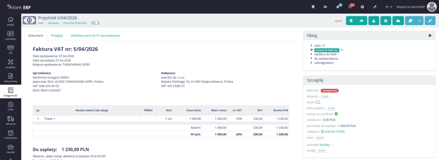Click the red usuń link
Screen dimensions: 439x160
[338, 21]
